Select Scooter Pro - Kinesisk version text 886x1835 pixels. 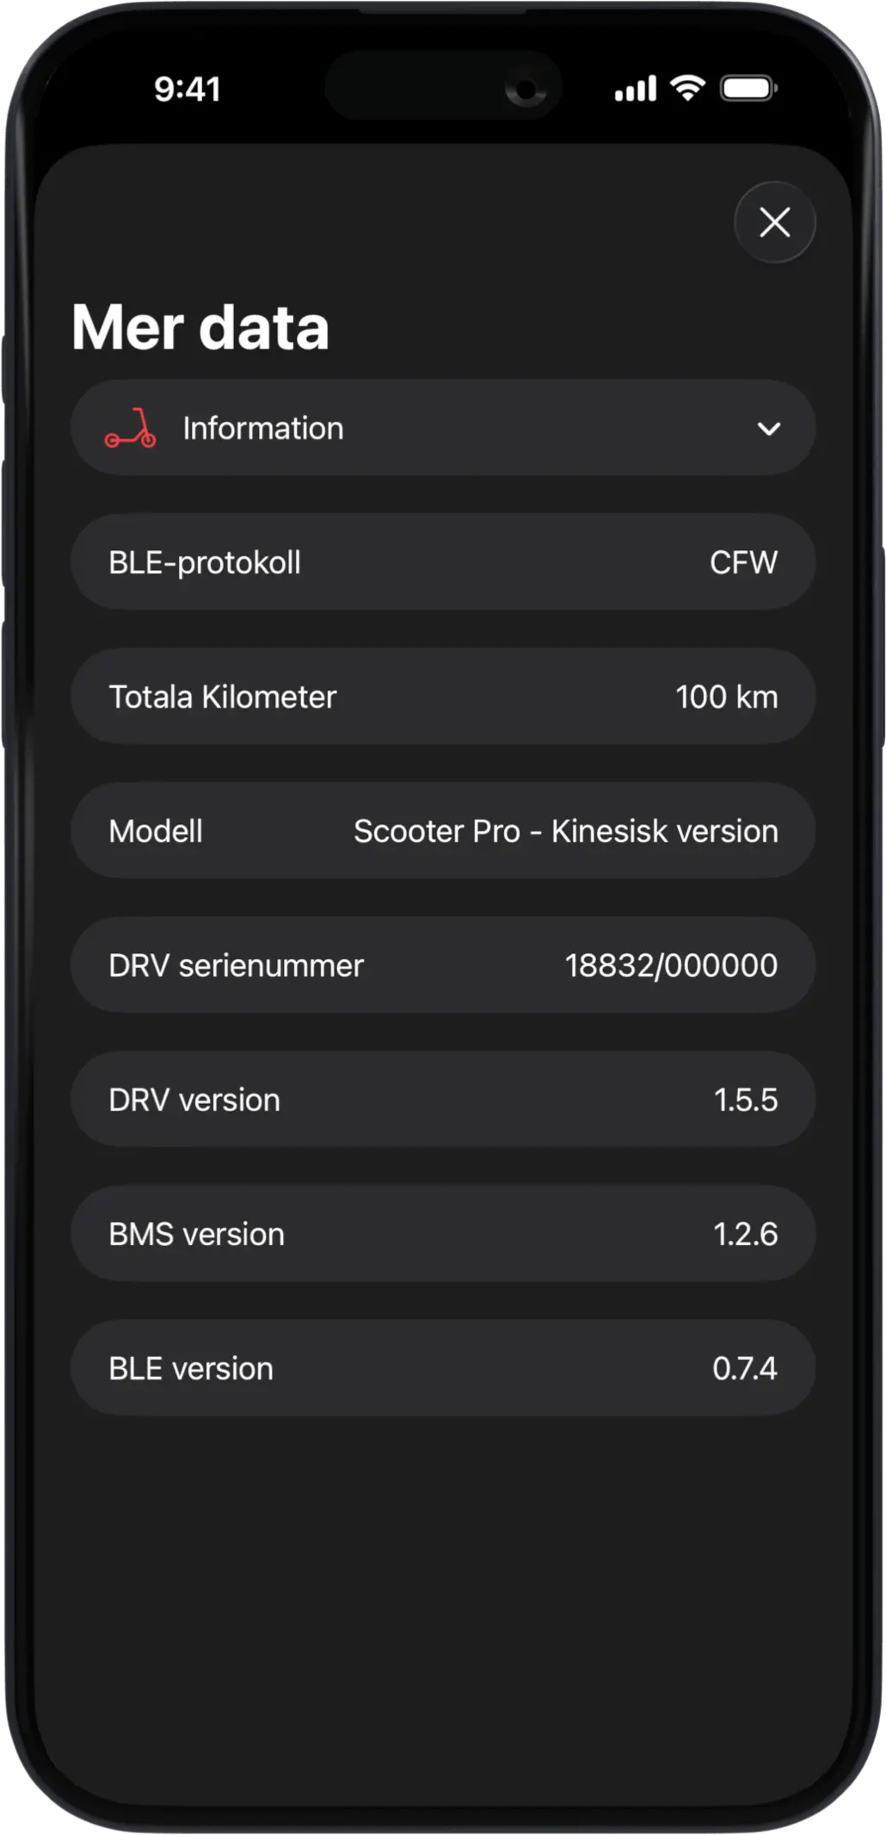565,831
